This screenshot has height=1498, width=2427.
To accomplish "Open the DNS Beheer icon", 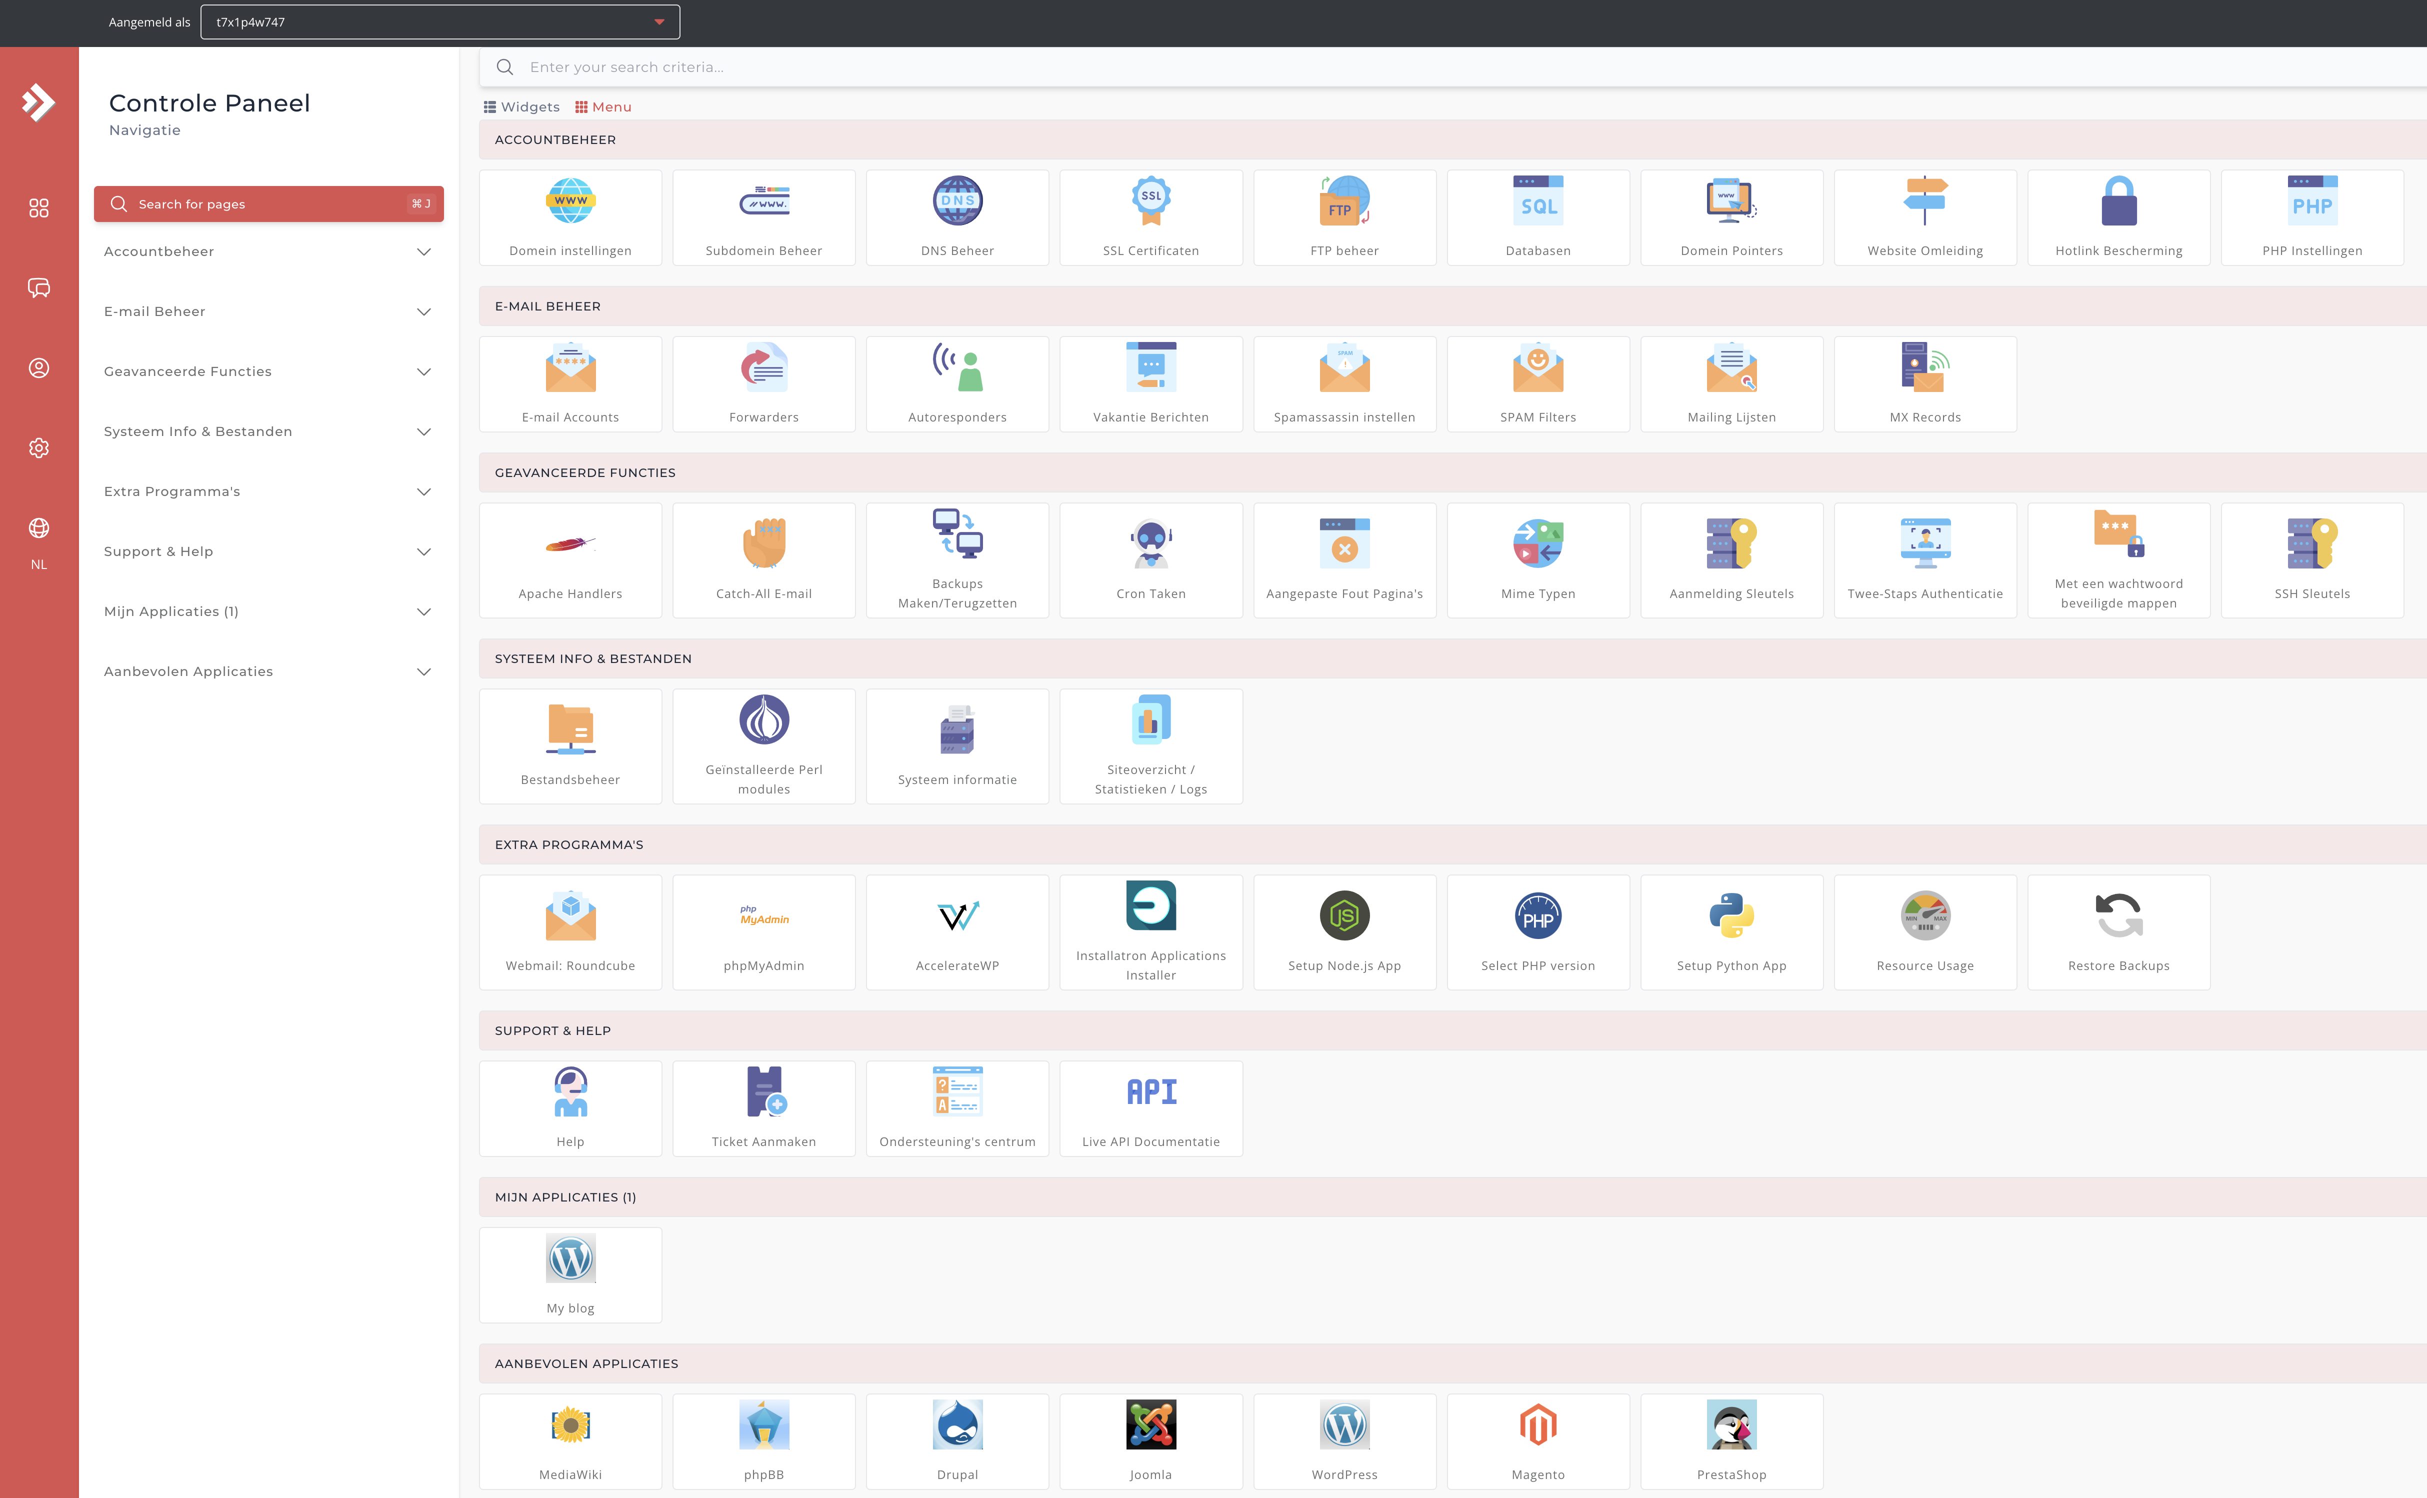I will point(957,201).
